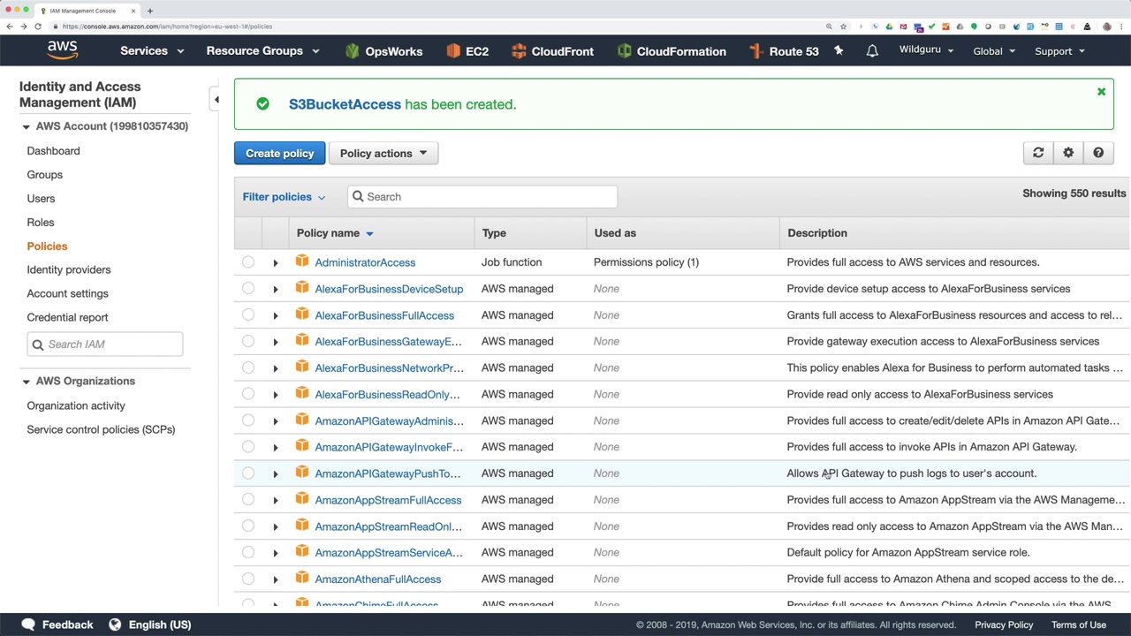This screenshot has width=1131, height=636.
Task: Open the Services menu
Action: pyautogui.click(x=152, y=51)
